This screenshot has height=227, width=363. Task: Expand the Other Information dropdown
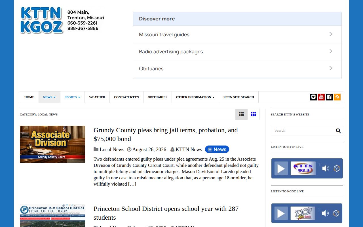pos(195,97)
